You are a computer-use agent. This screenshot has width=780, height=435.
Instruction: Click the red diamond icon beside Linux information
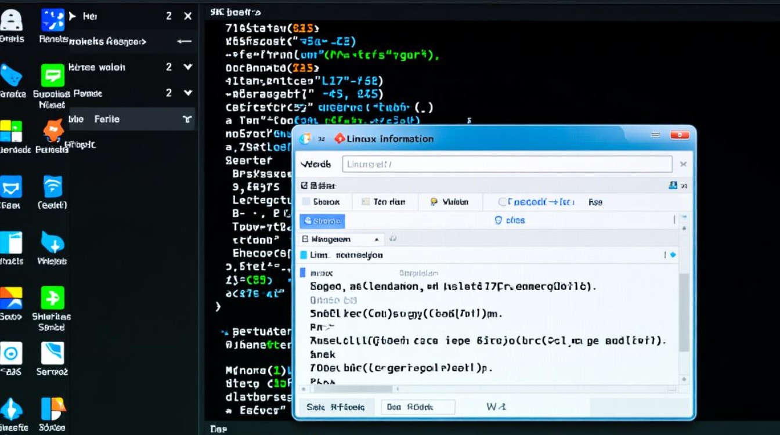[x=340, y=139]
